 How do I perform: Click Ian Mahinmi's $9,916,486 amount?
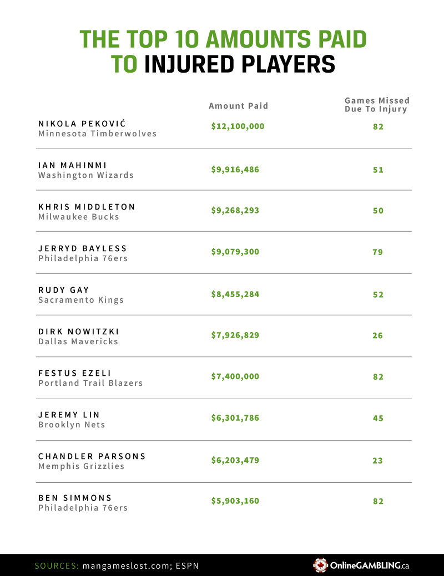point(235,169)
